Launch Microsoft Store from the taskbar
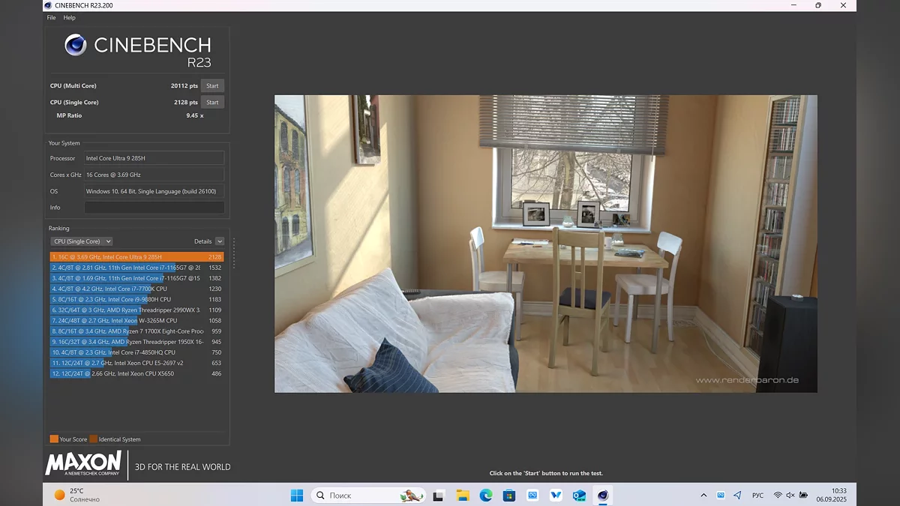900x506 pixels. (509, 496)
